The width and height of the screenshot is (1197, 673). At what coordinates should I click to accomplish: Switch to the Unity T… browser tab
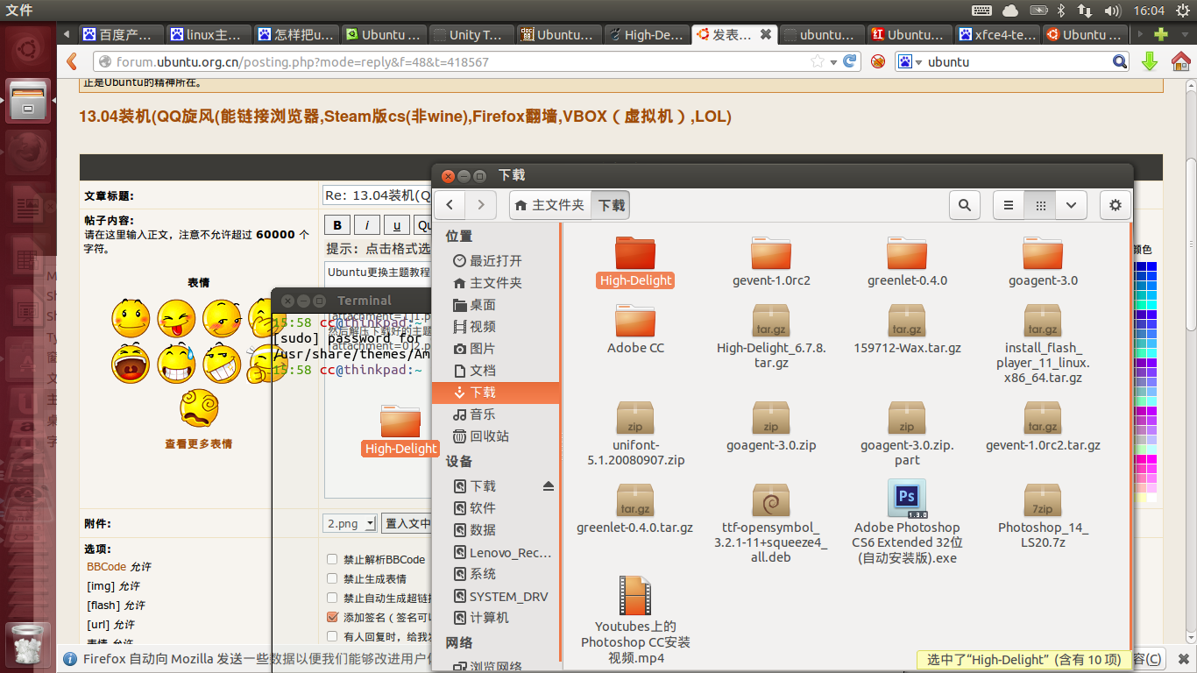(473, 35)
